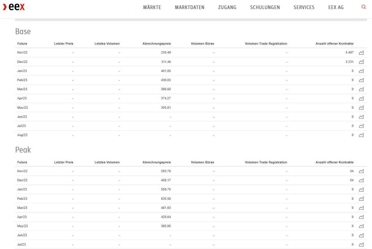The height and width of the screenshot is (249, 372).
Task: Click Jul/23 label in Peak table
Action: pos(22,245)
